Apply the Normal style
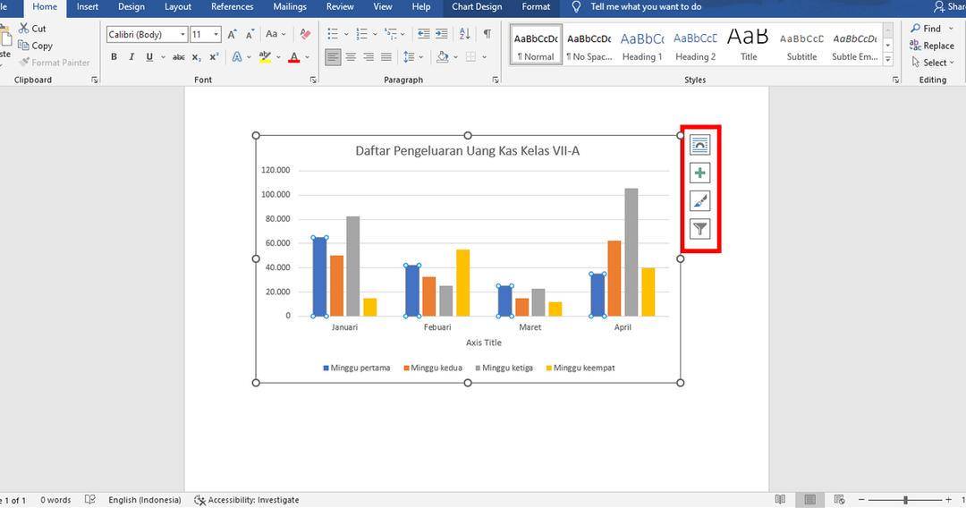Image resolution: width=966 pixels, height=508 pixels. click(x=536, y=45)
